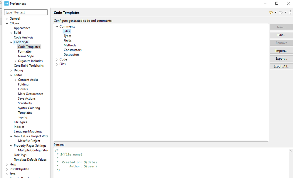Select Code Analysis preferences page

point(23,37)
